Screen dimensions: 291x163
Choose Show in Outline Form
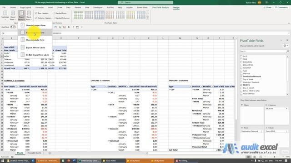35,33
